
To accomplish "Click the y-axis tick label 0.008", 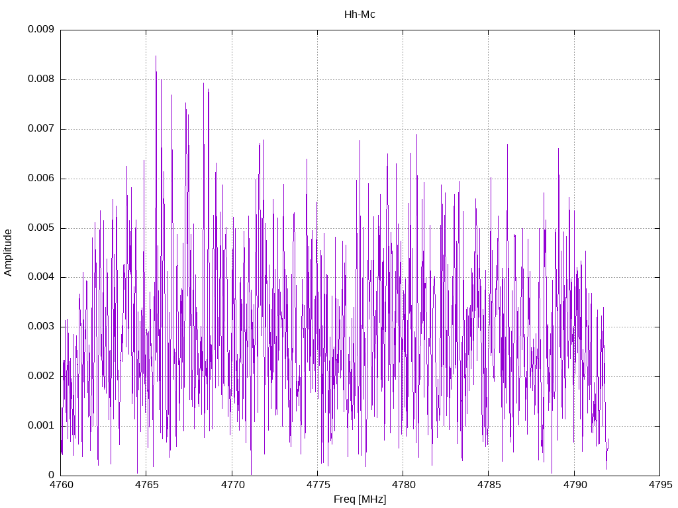I will pos(41,79).
